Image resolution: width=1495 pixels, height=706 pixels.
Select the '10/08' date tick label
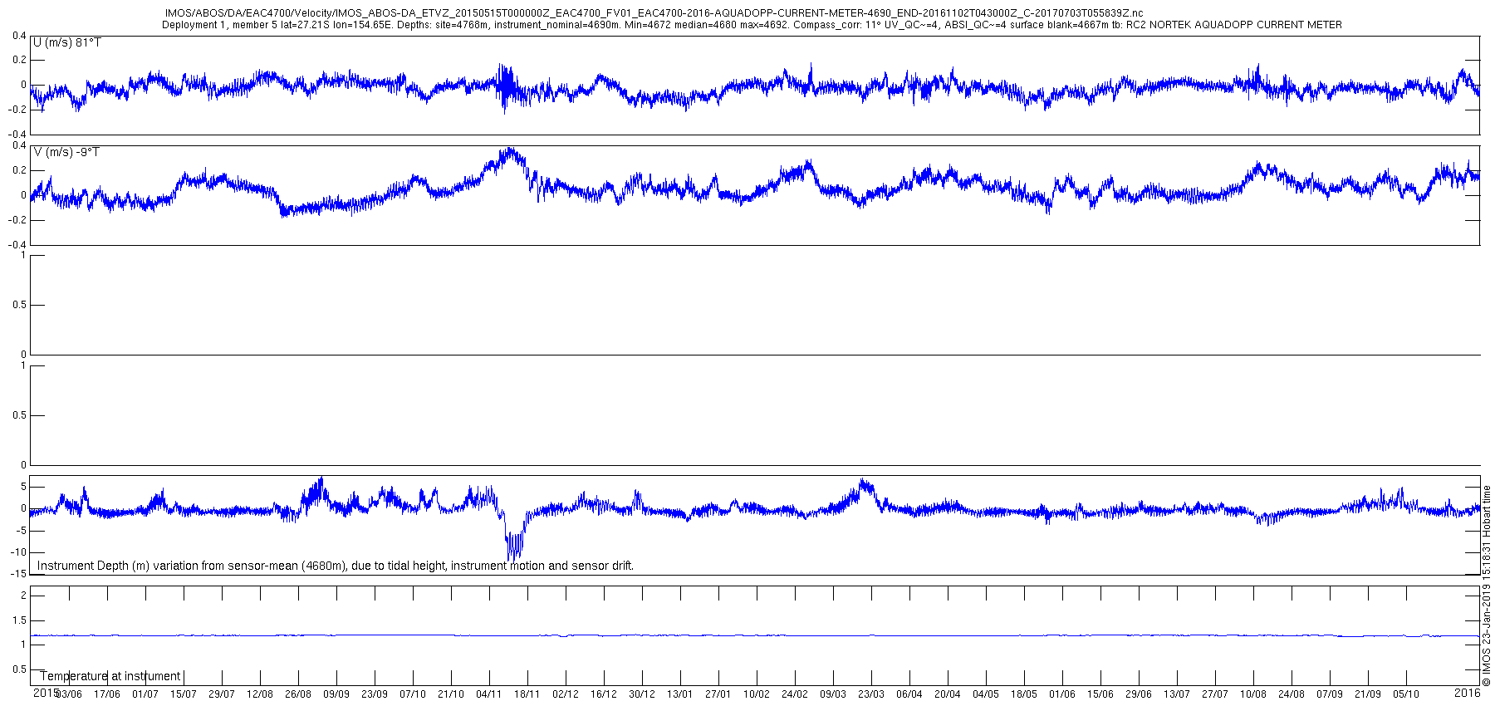(x=1253, y=694)
